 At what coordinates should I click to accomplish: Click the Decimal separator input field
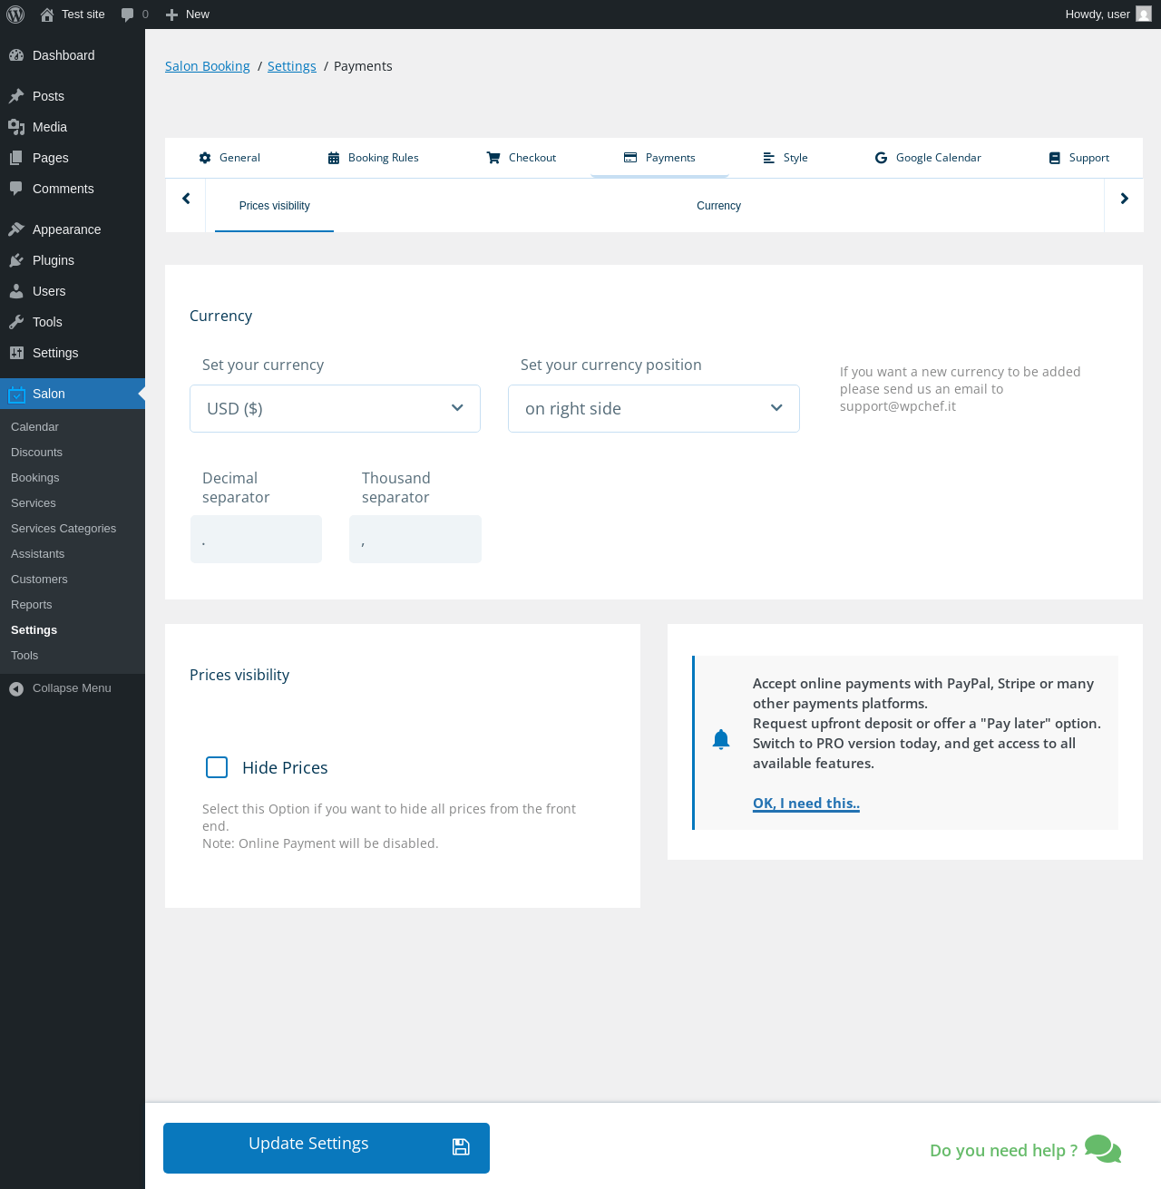pos(256,539)
